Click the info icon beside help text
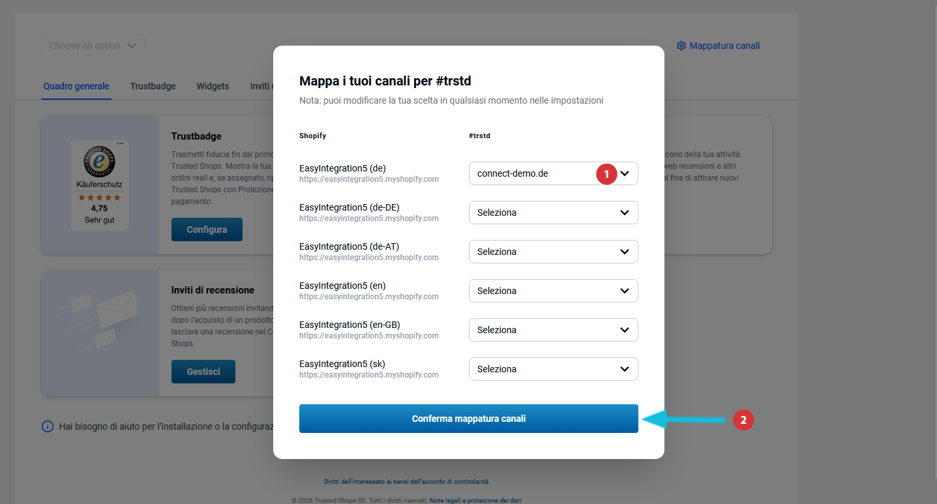The width and height of the screenshot is (937, 504). pos(48,426)
